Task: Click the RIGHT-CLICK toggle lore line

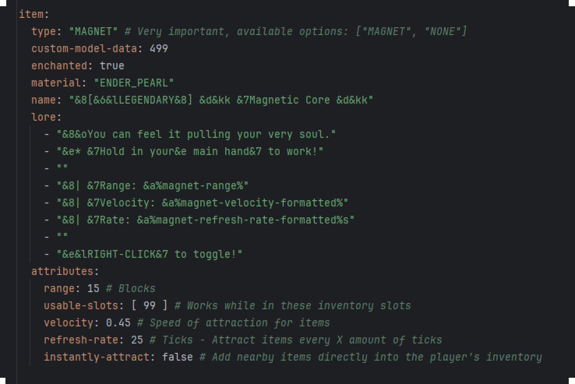Action: (x=149, y=254)
